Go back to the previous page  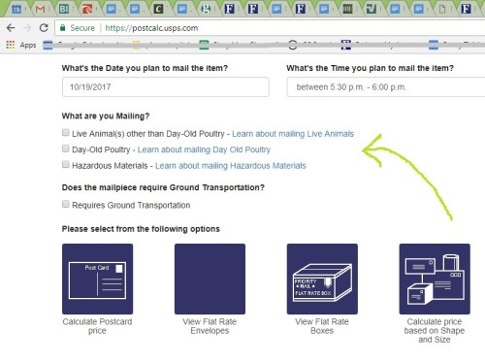11,28
